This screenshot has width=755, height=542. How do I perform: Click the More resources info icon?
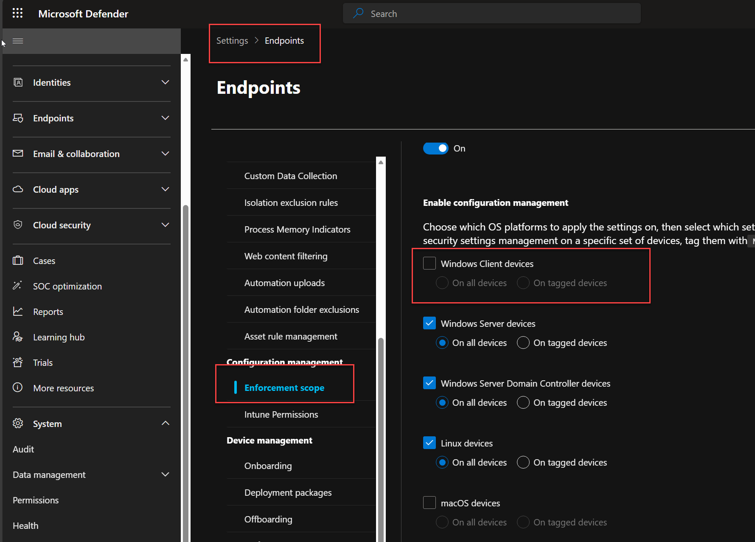click(18, 388)
